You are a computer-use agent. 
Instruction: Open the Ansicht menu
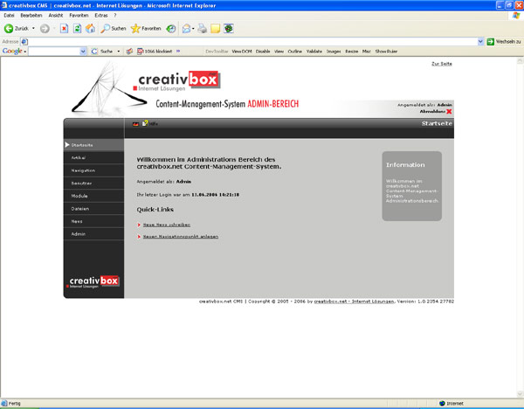coord(56,16)
